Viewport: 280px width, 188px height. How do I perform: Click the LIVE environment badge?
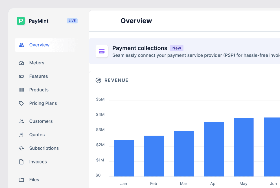(x=72, y=21)
